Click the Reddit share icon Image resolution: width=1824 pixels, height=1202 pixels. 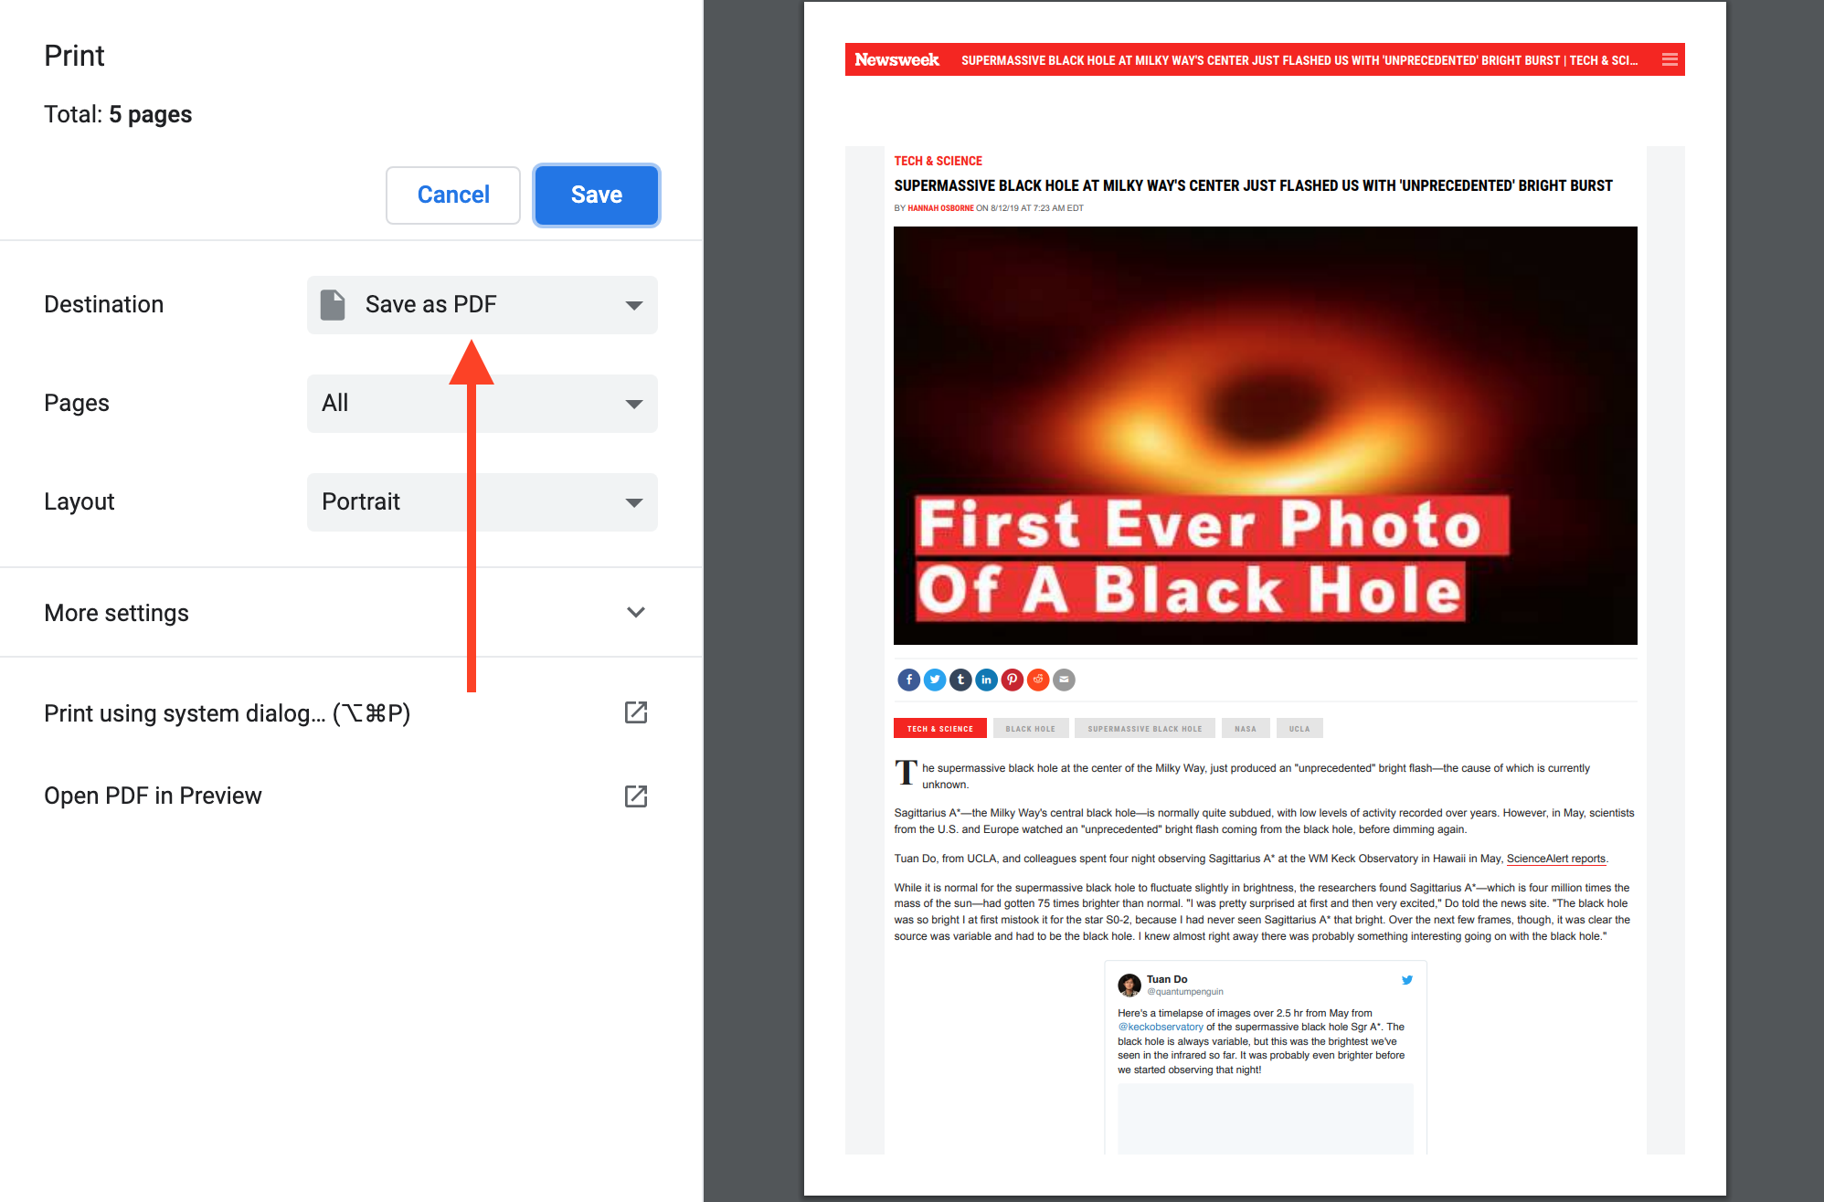[1038, 680]
